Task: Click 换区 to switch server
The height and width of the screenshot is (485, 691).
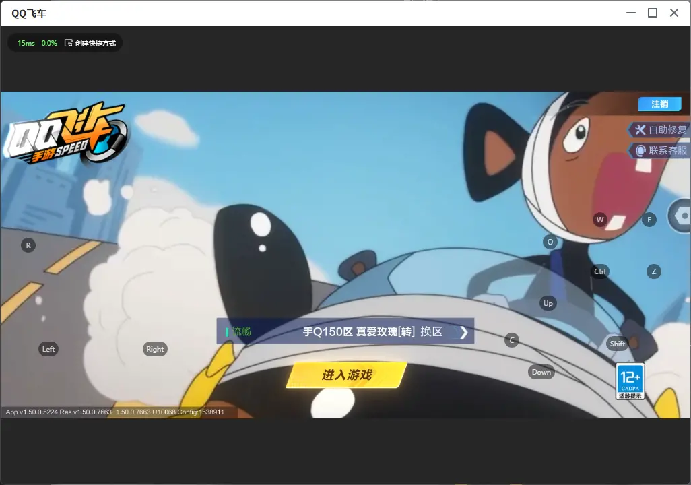Action: tap(432, 331)
